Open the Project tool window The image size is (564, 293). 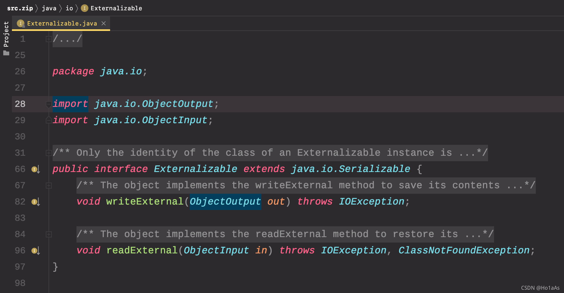point(6,38)
